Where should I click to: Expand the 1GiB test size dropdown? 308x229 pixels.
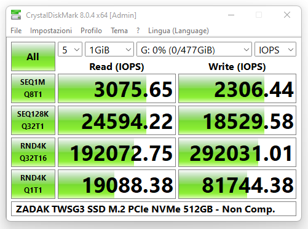(x=109, y=49)
